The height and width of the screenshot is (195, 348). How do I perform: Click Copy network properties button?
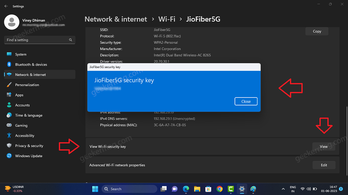click(317, 31)
